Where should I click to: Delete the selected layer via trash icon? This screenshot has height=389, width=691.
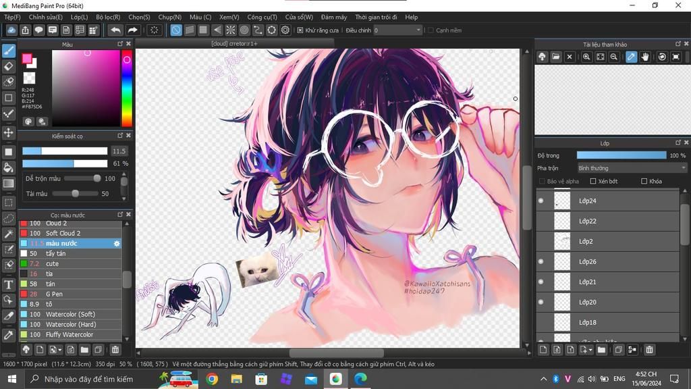click(x=649, y=350)
